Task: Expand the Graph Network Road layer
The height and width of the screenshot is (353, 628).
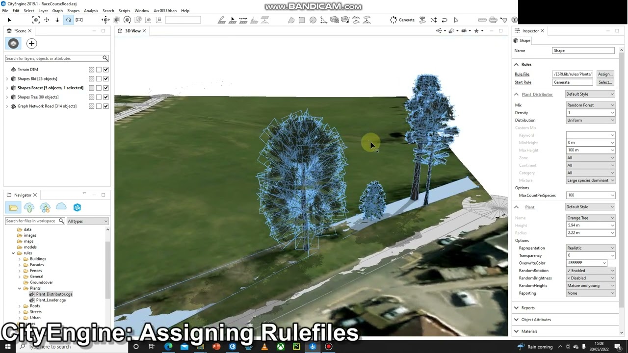Action: [x=7, y=106]
